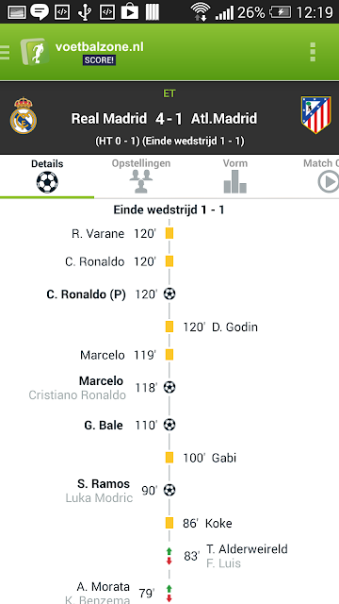Open the three-dot overflow menu

tap(313, 52)
